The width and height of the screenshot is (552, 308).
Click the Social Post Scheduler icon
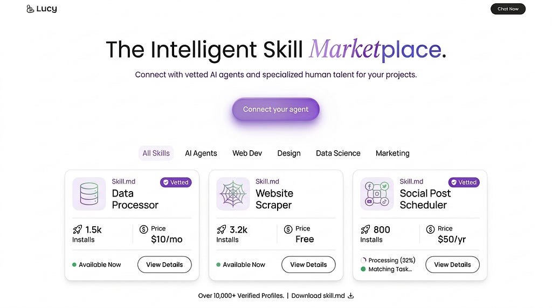(377, 194)
